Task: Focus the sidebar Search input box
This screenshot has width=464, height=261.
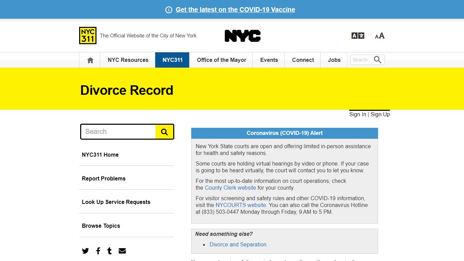Action: coord(118,132)
